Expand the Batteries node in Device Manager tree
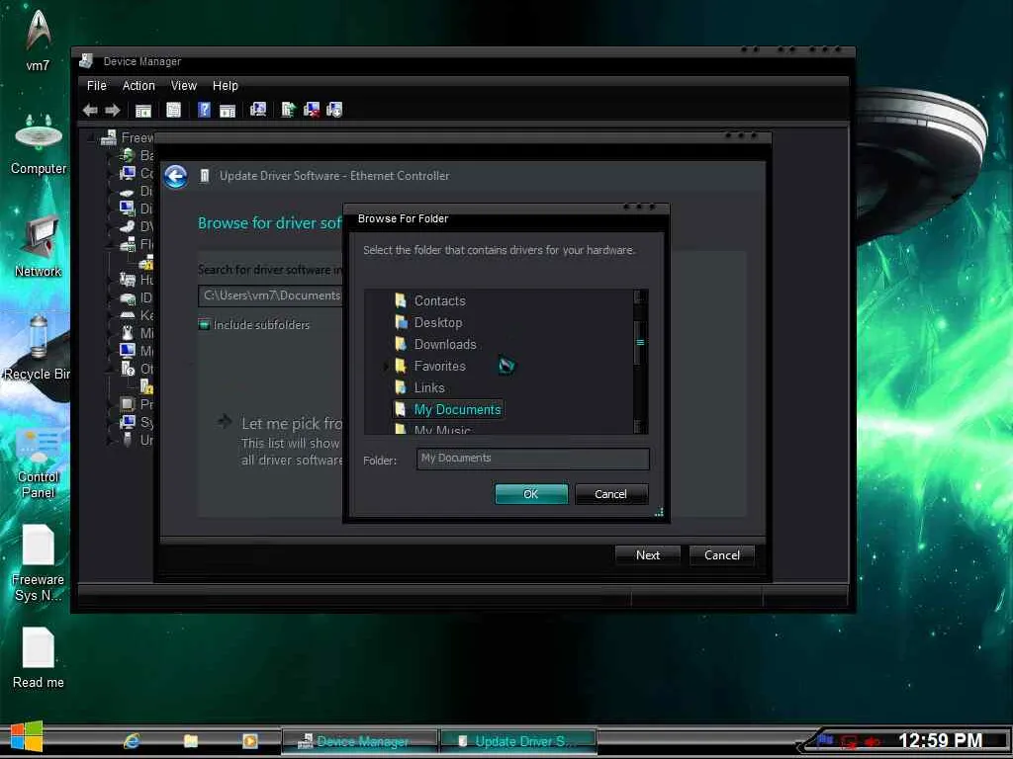Viewport: 1013px width, 759px height. [111, 155]
